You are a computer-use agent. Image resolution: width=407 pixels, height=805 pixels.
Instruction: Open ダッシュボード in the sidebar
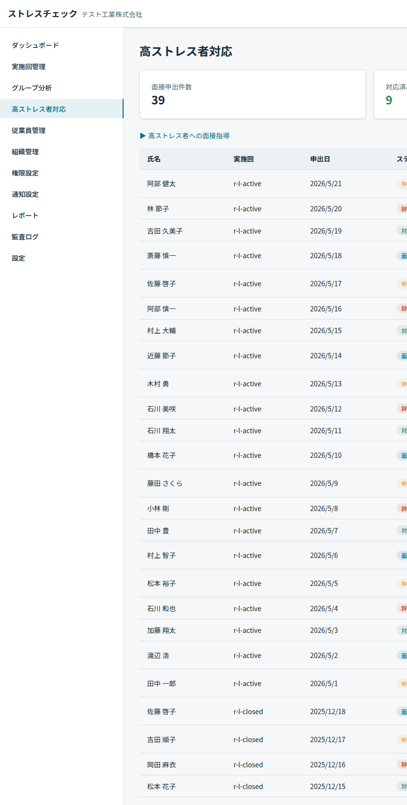35,45
